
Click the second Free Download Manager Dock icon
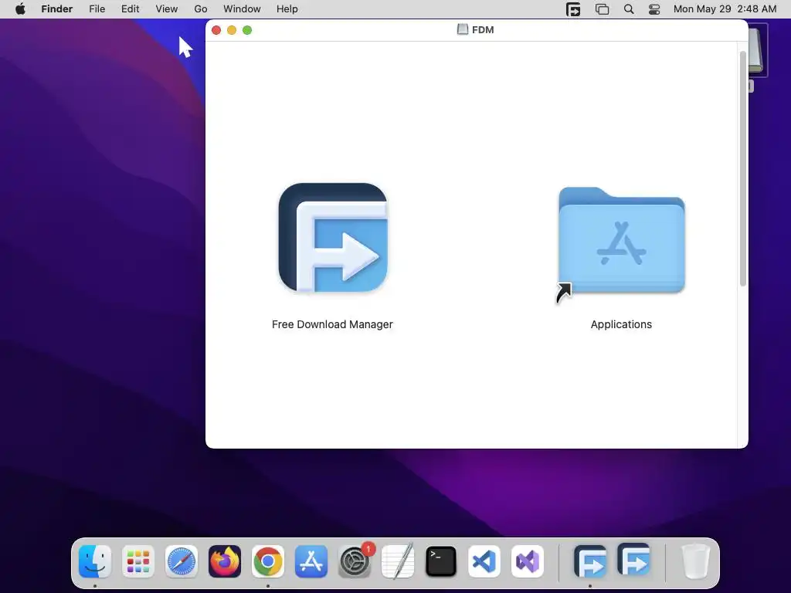[x=633, y=560]
